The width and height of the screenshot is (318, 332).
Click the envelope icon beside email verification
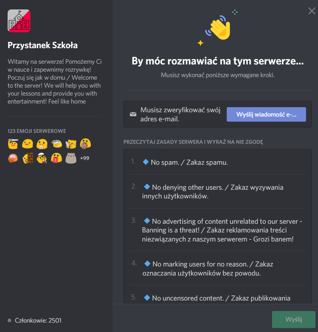[x=133, y=114]
